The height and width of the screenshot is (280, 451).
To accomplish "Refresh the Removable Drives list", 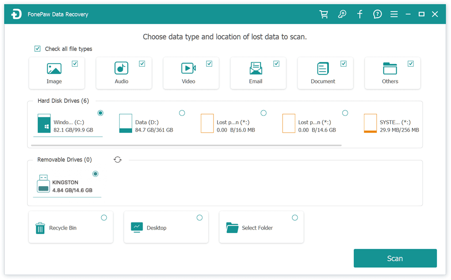I will tap(117, 159).
